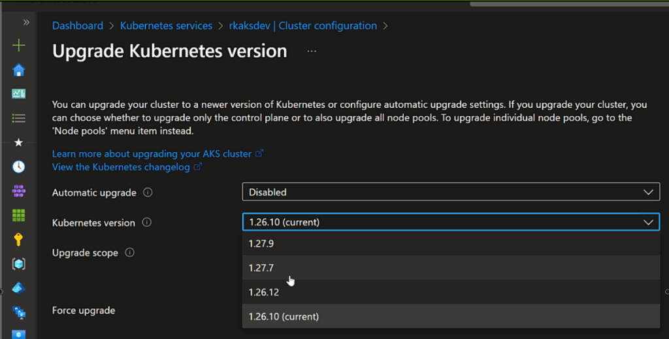Image resolution: width=669 pixels, height=339 pixels.
Task: Open the yellow key icon in sidebar
Action: (19, 239)
